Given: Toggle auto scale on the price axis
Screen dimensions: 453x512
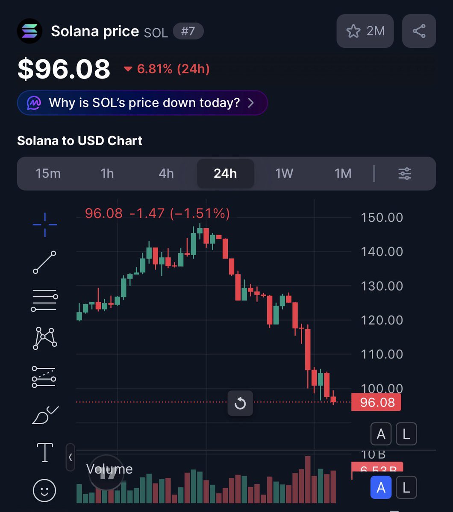Looking at the screenshot, I should click(381, 434).
